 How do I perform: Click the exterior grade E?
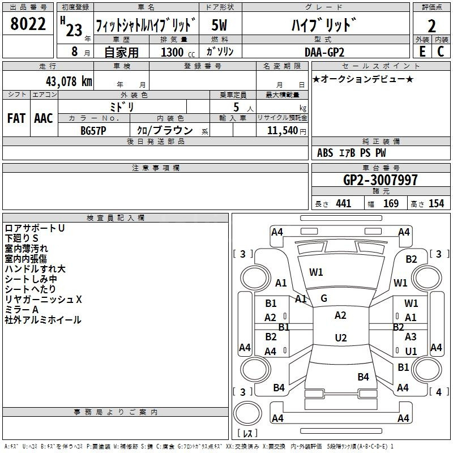pos(422,52)
